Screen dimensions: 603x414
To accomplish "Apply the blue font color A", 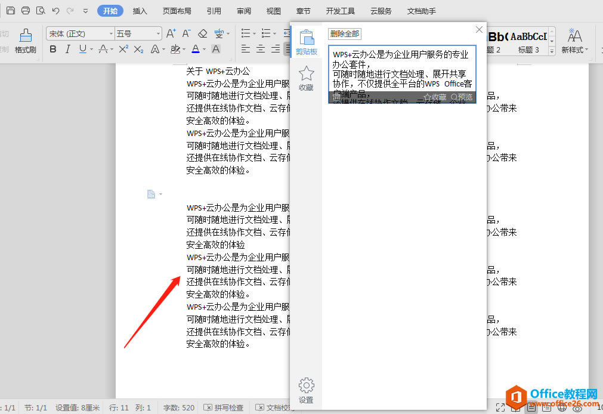I will (196, 49).
